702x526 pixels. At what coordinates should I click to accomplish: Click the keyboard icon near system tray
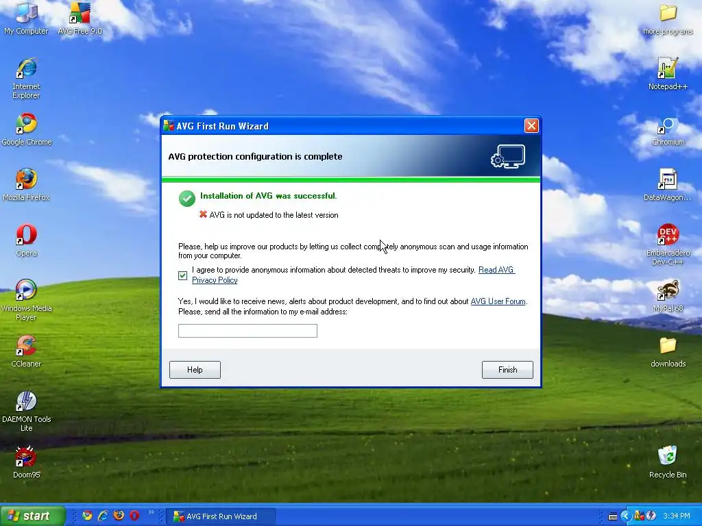612,516
